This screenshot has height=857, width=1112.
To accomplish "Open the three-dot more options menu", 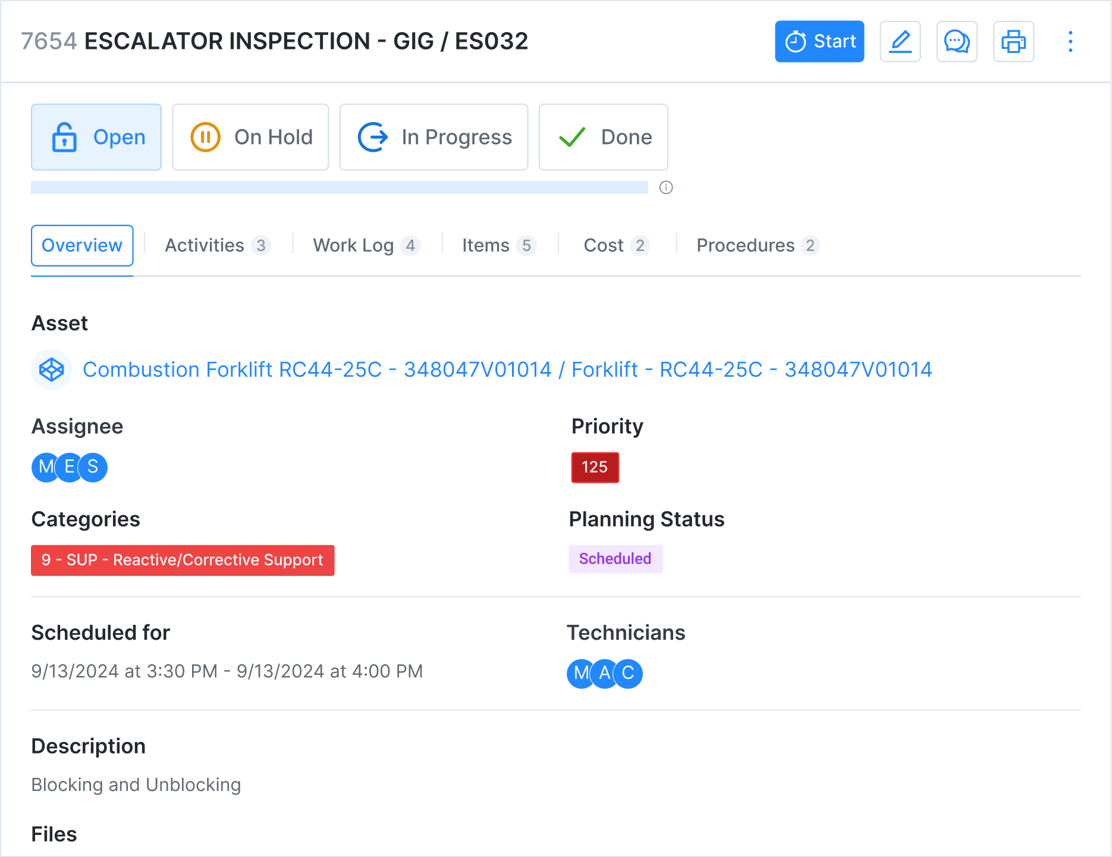I will (x=1070, y=42).
